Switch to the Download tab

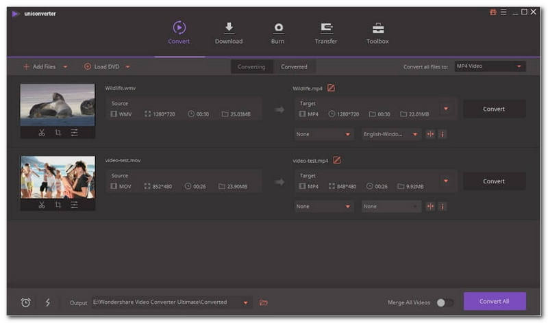click(229, 32)
